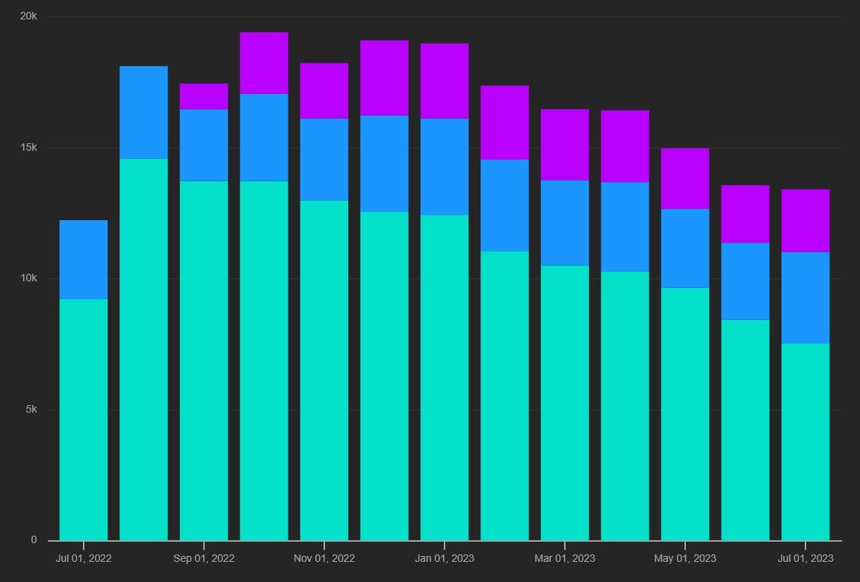The height and width of the screenshot is (582, 860).
Task: Select the blue segment of the August 2022 bar
Action: [x=143, y=112]
